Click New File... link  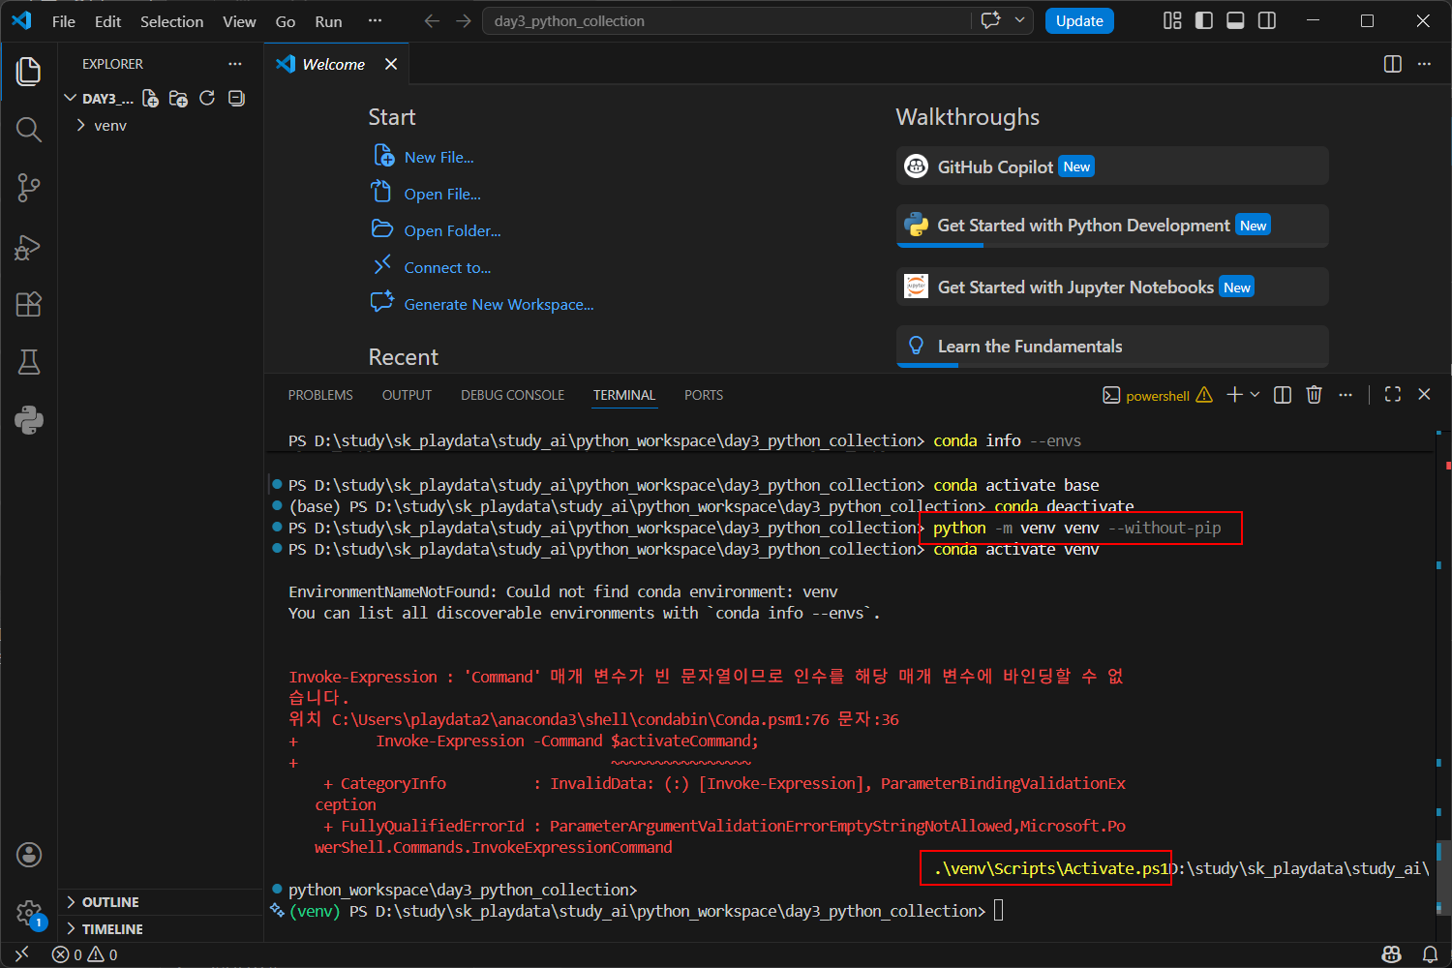[439, 157]
